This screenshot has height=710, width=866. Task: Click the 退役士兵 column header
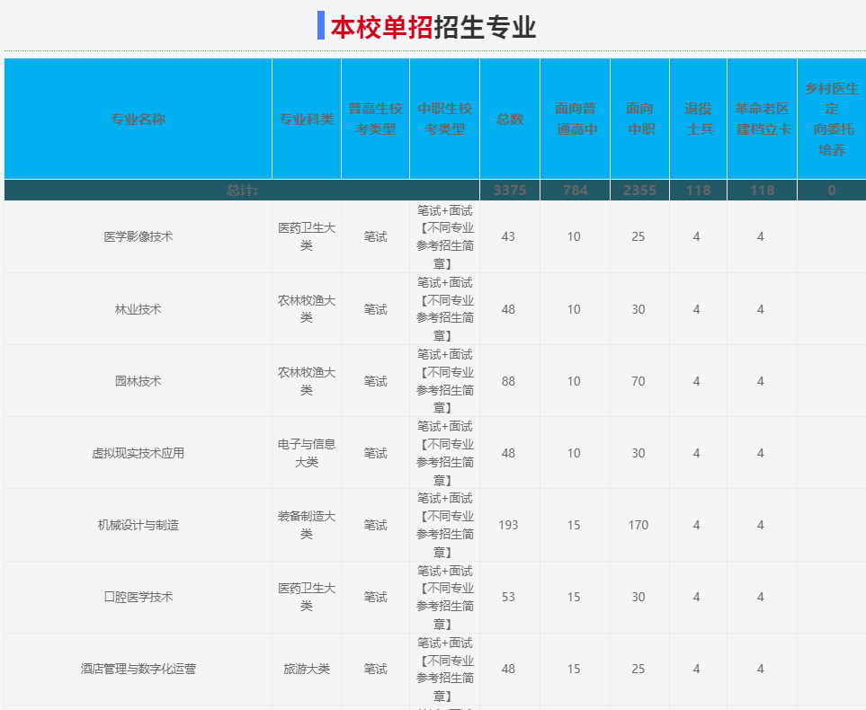(x=699, y=119)
